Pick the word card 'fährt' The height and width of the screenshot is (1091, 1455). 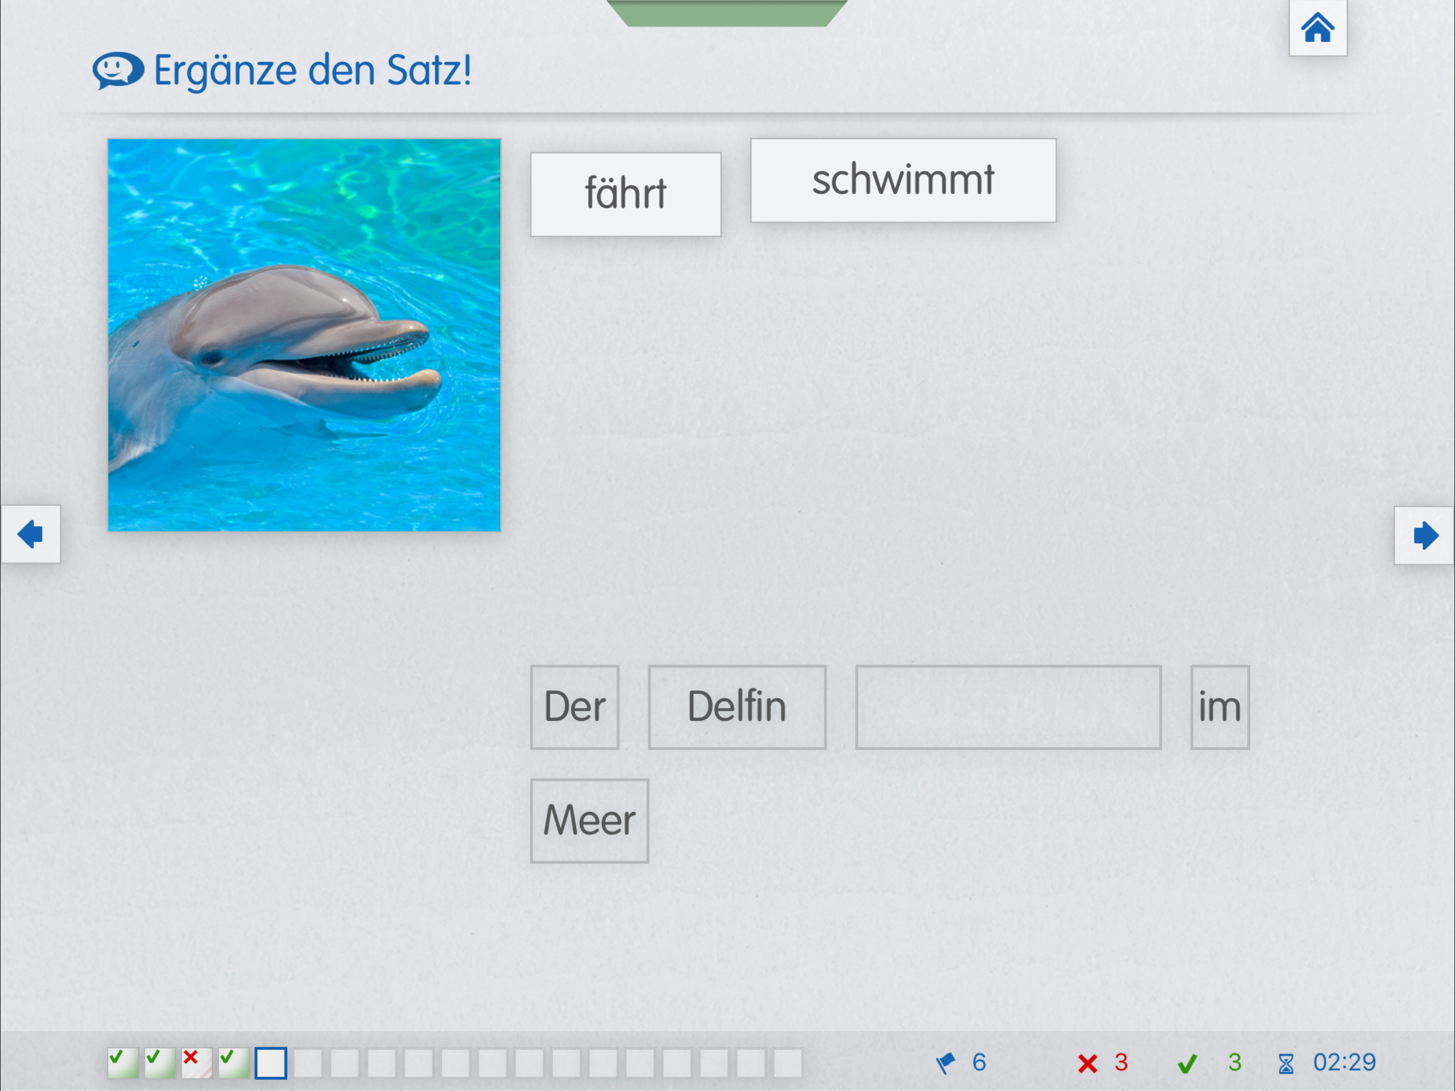625,194
